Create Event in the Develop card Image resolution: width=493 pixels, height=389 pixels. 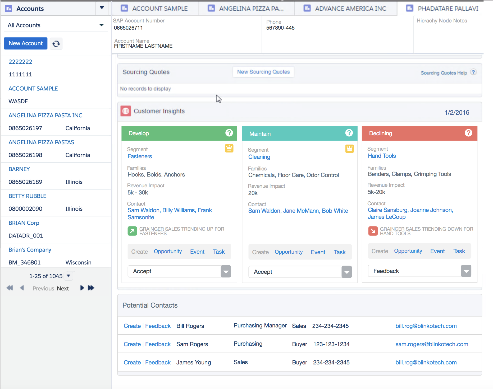(197, 252)
